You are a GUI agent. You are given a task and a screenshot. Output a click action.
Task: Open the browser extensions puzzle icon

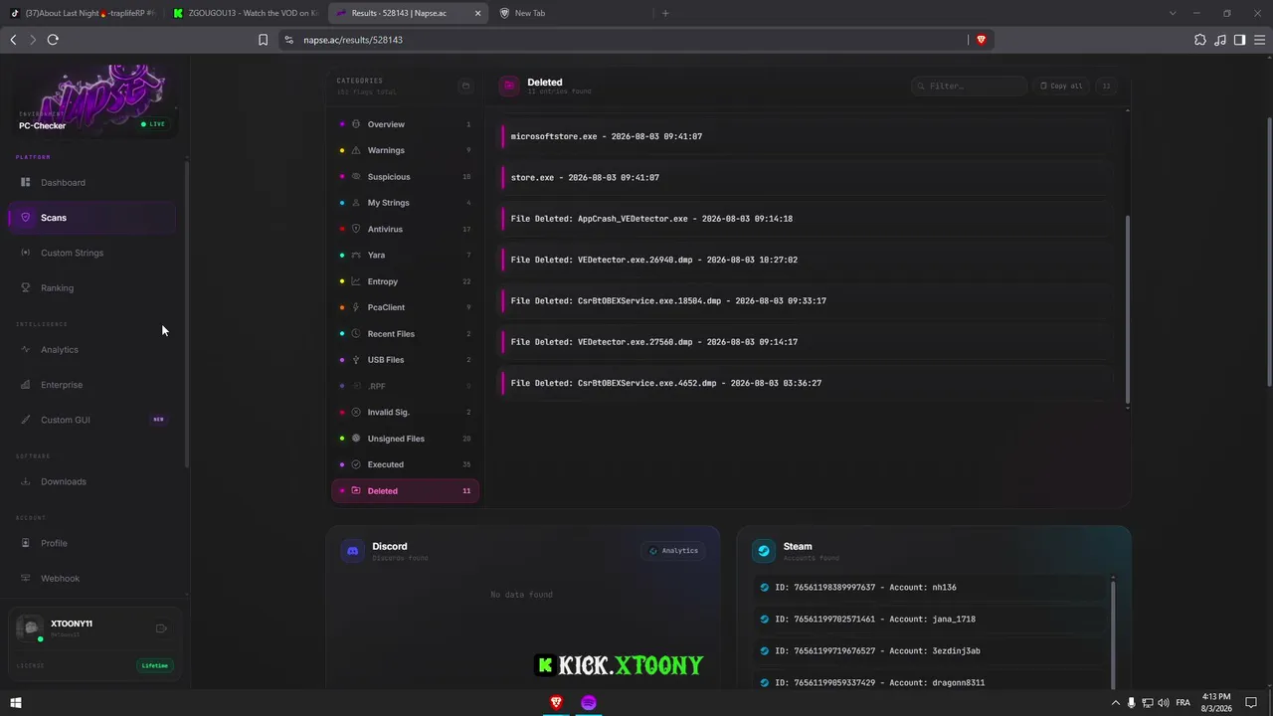coord(1200,40)
